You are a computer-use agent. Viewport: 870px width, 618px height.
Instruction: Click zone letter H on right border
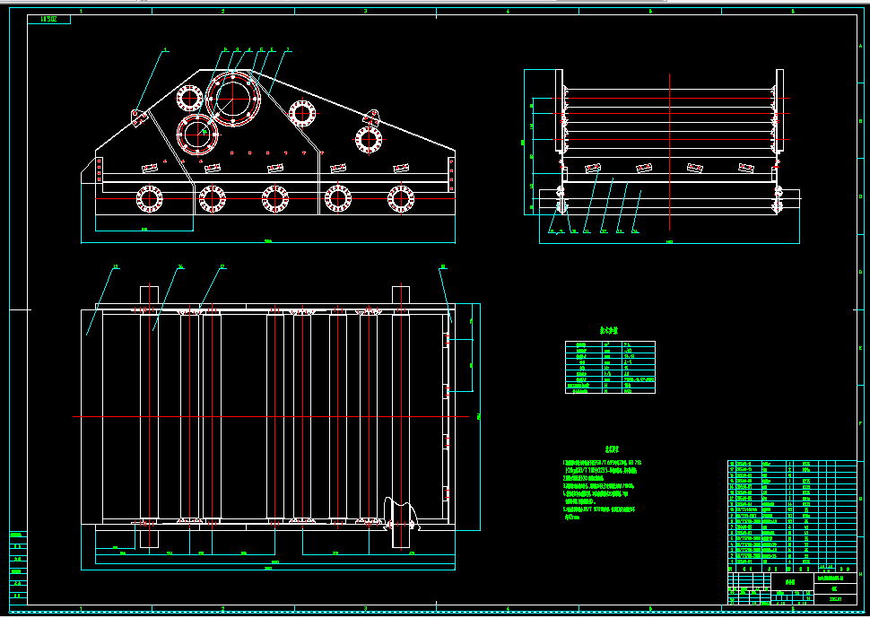[860, 574]
